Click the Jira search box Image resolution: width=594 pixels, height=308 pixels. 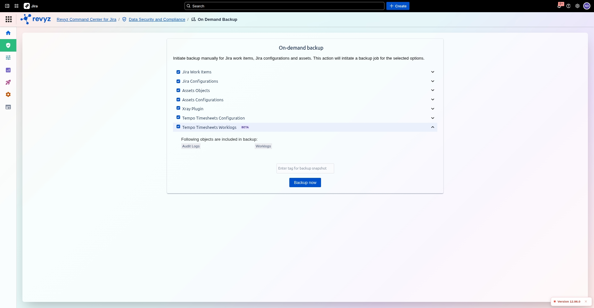pos(285,6)
